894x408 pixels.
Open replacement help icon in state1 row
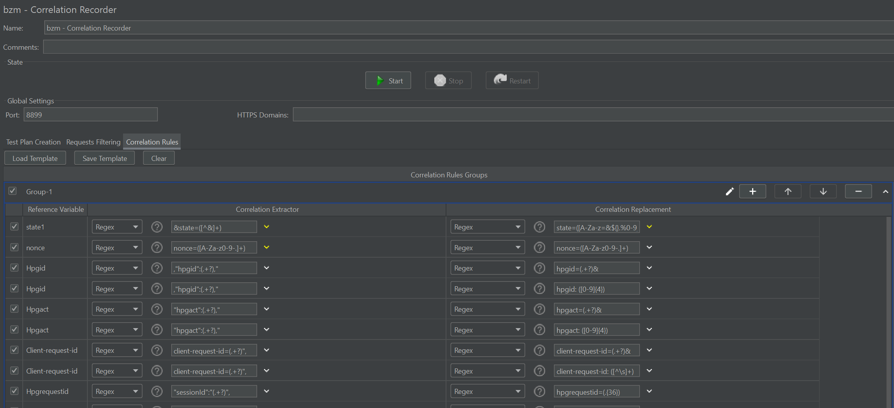(539, 227)
